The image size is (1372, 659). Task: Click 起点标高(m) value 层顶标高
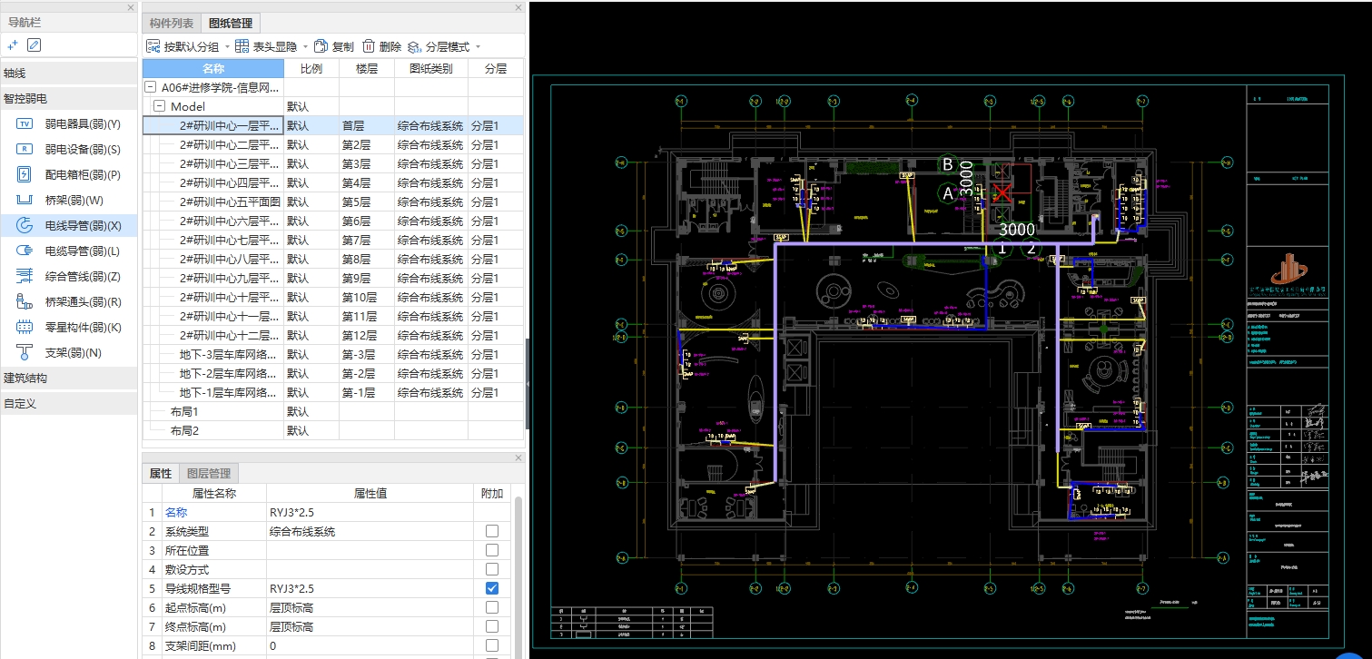(x=370, y=607)
